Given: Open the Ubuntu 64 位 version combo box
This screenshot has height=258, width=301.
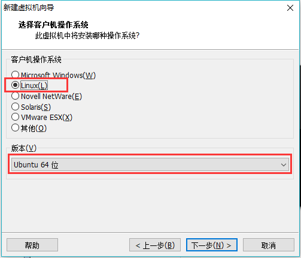Looking at the screenshot, I should click(150, 164).
